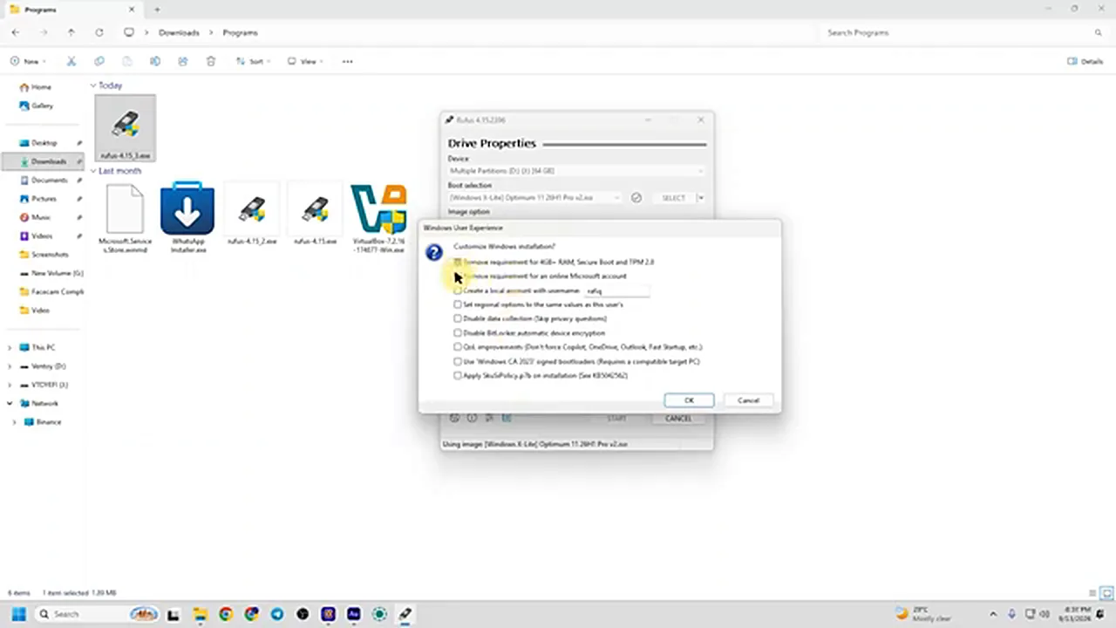Collapse the Last month group
Viewport: 1116px width, 628px height.
point(93,171)
